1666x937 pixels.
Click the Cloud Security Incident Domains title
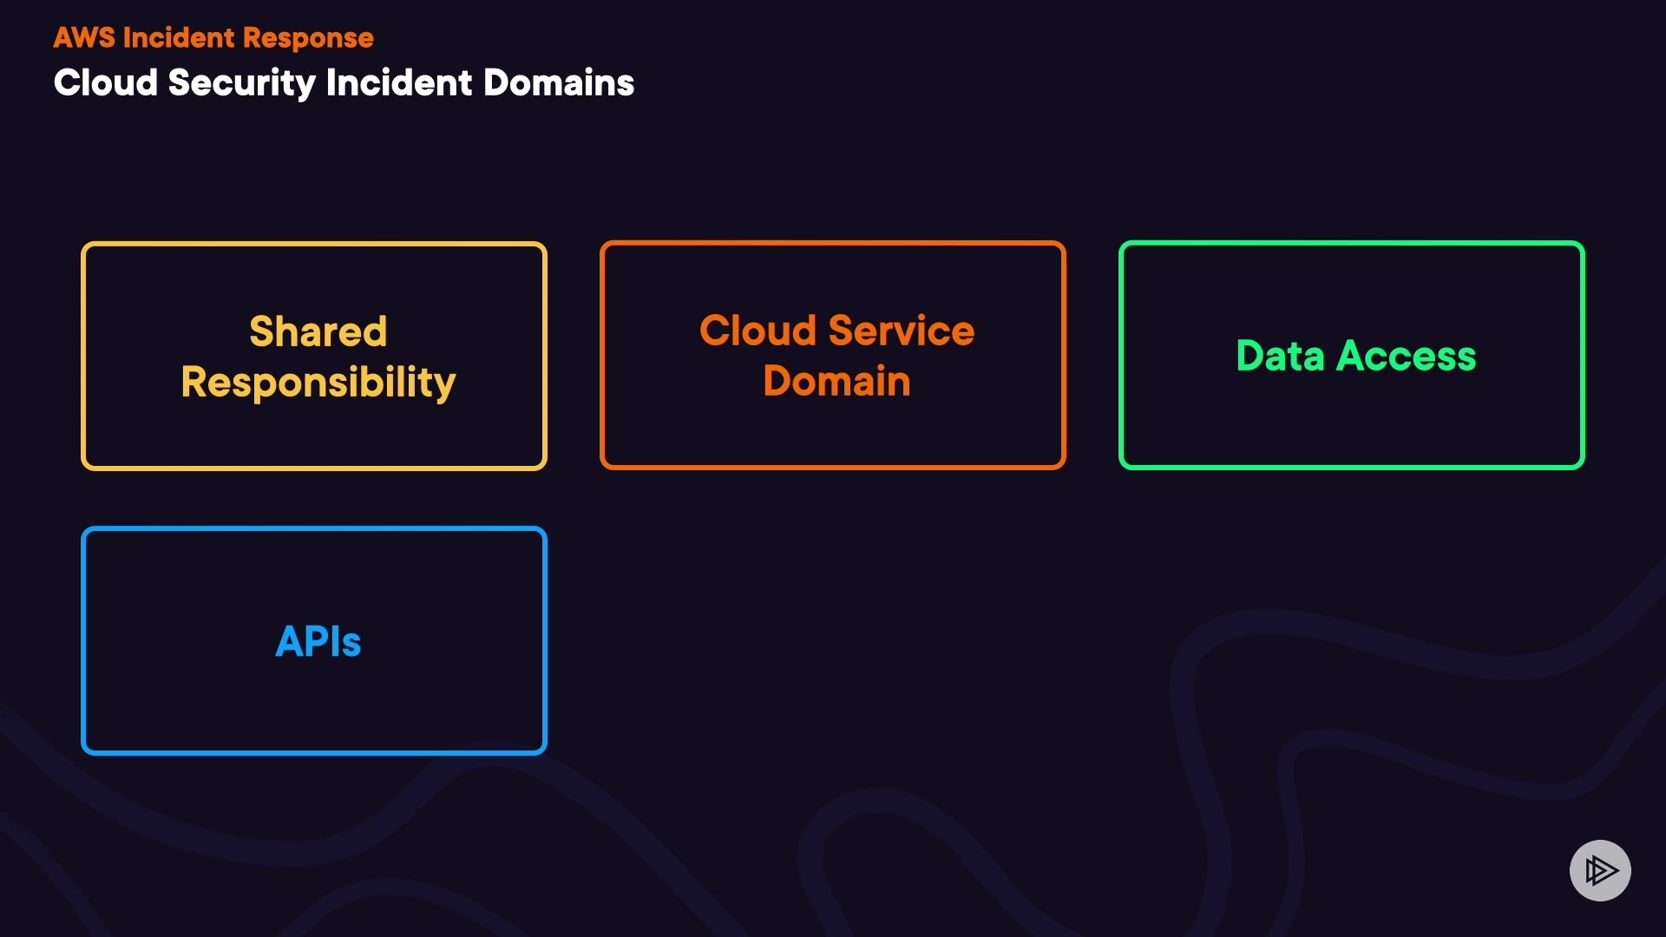344,83
